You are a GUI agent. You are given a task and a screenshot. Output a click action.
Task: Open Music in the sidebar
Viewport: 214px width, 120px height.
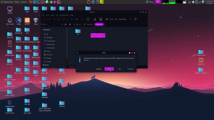(x=47, y=51)
